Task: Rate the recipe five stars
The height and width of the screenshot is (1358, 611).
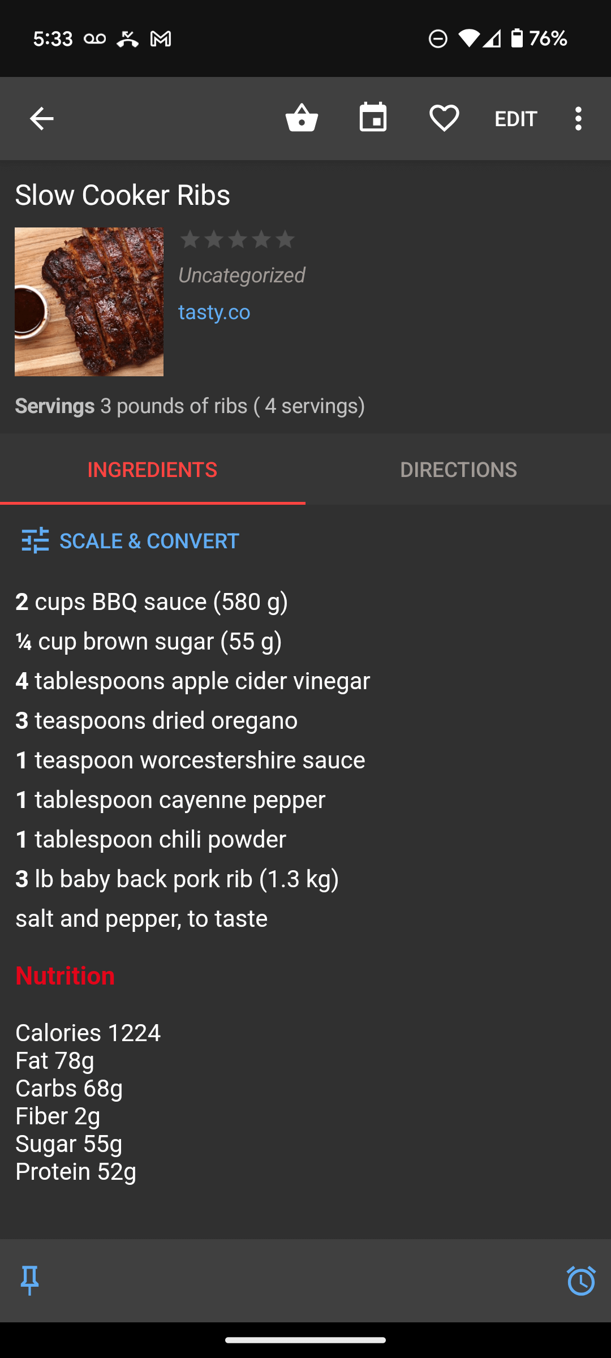Action: 286,240
